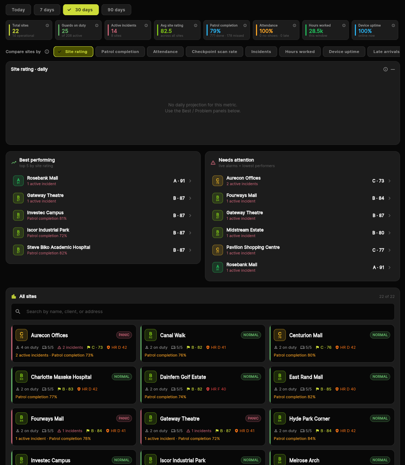Collapse the Site rating daily panel

[x=393, y=69]
